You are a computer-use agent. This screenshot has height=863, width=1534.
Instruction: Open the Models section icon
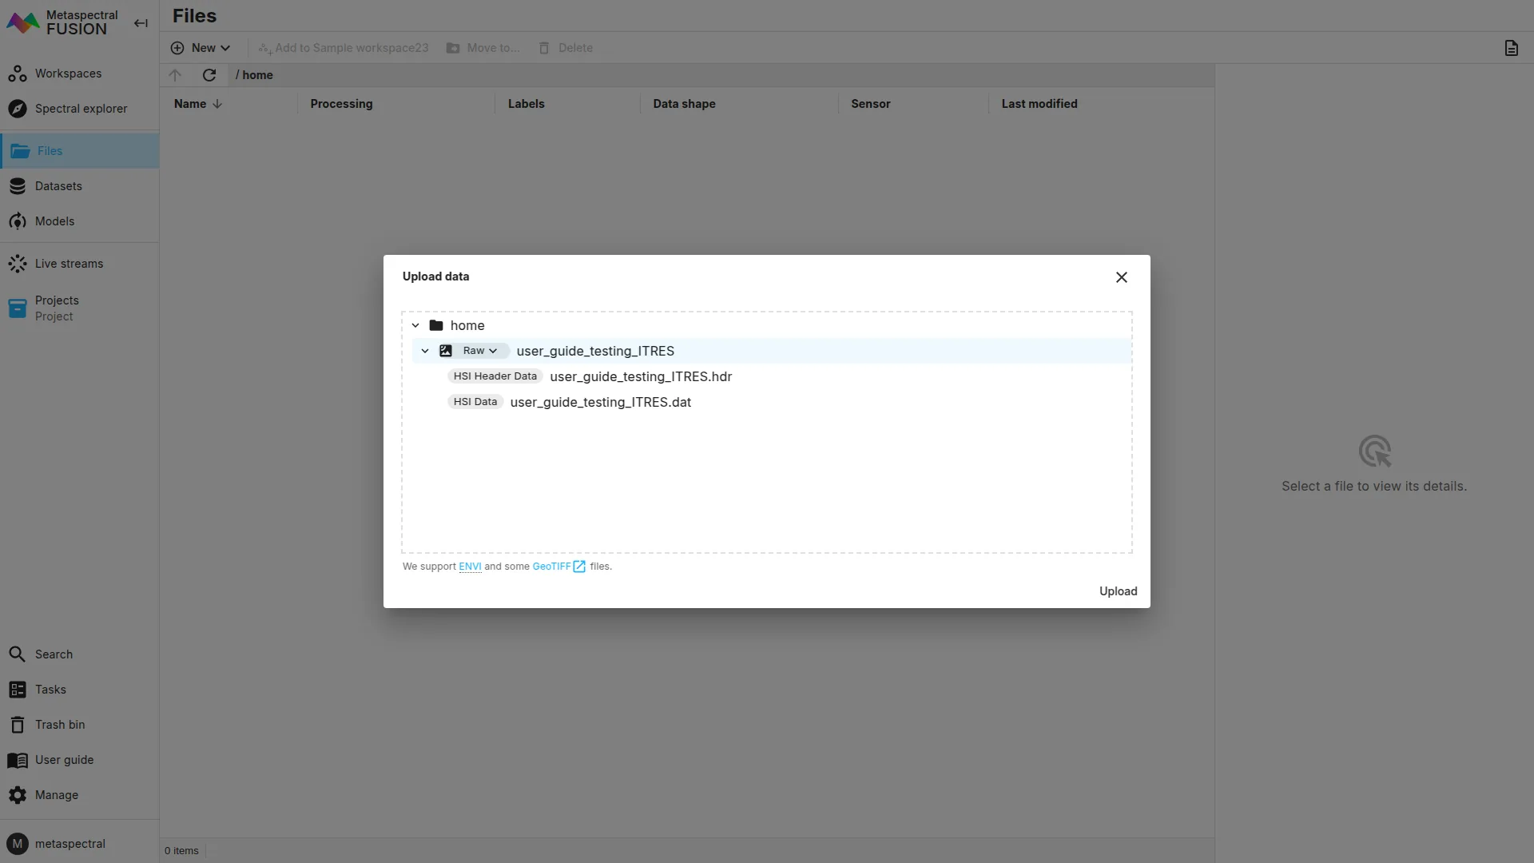coord(18,221)
